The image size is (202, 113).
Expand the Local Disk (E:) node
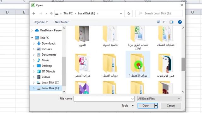(34, 88)
